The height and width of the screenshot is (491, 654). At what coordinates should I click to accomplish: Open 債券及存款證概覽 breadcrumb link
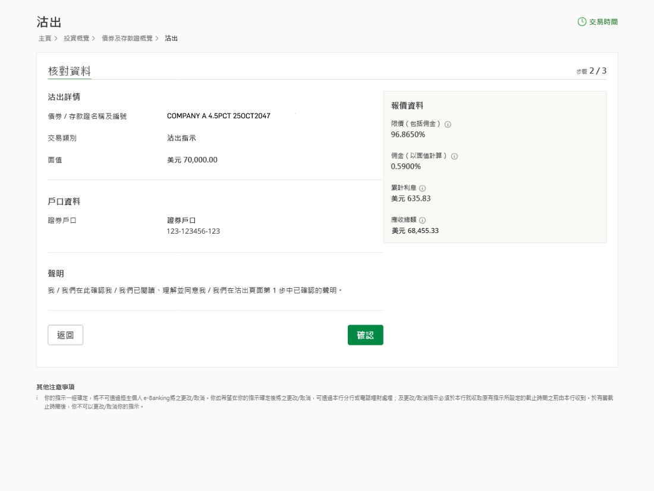click(127, 38)
